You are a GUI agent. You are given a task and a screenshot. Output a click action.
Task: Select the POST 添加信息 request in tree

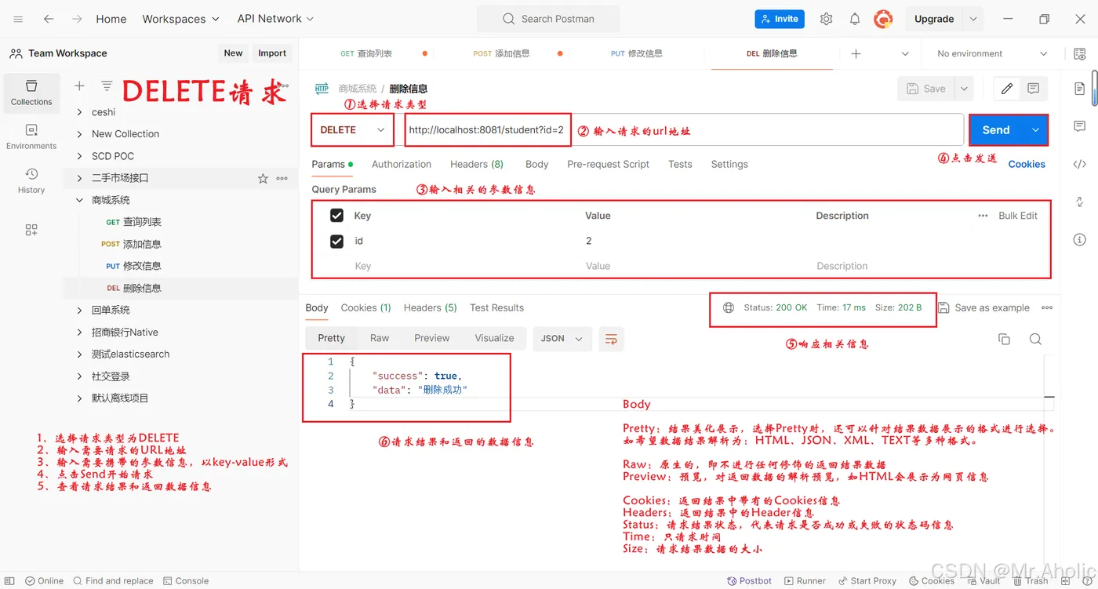click(131, 244)
